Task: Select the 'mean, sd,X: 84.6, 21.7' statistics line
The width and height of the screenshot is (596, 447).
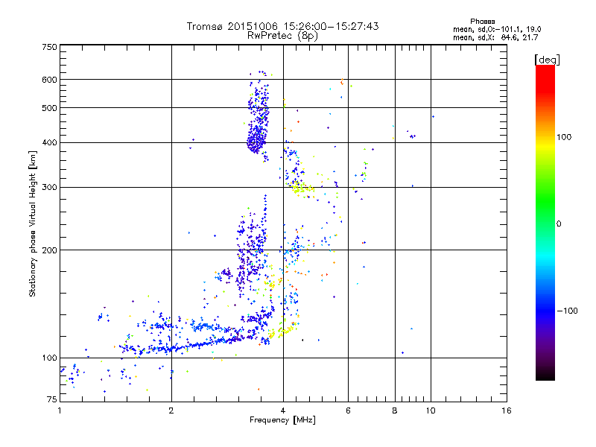Action: (495, 37)
